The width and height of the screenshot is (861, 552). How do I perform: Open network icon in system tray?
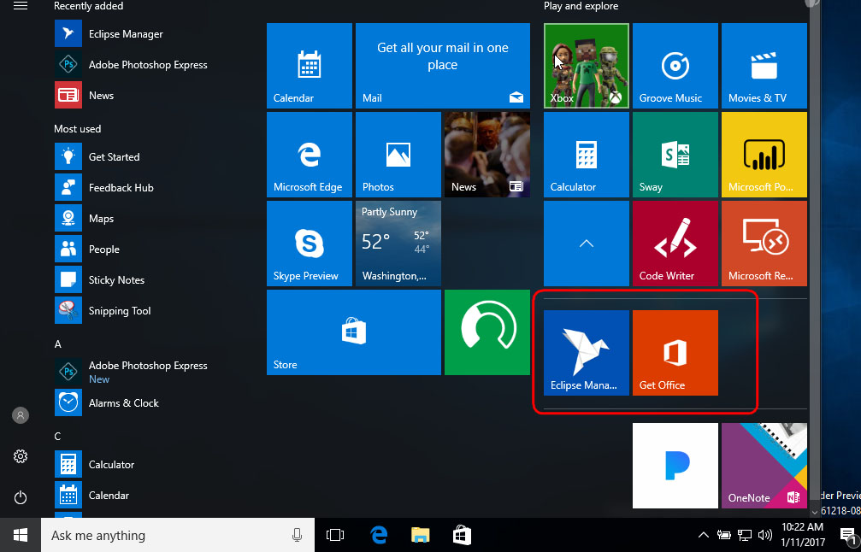click(745, 535)
